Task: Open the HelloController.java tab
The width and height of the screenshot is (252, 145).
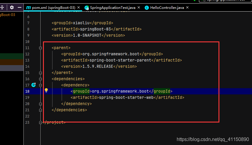Action: coord(167,7)
